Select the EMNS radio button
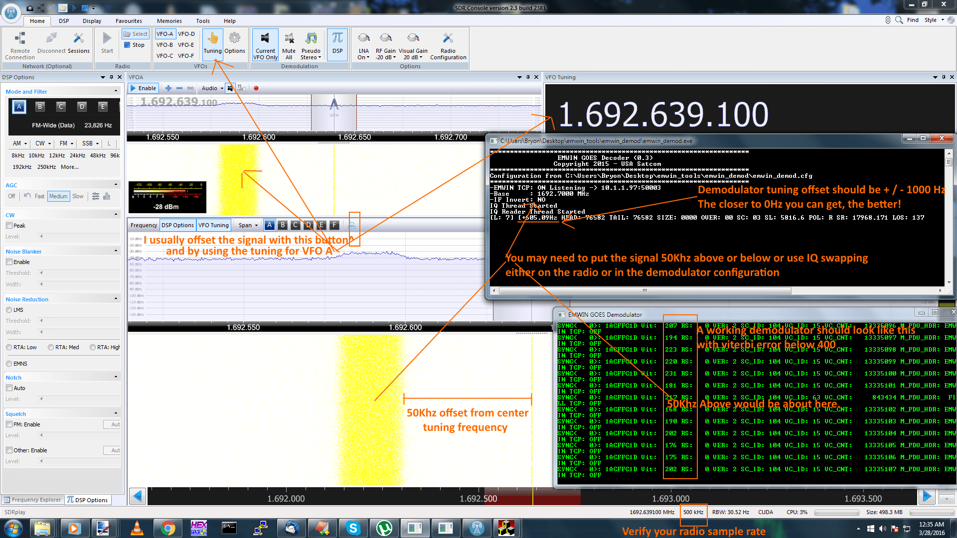 pyautogui.click(x=9, y=364)
